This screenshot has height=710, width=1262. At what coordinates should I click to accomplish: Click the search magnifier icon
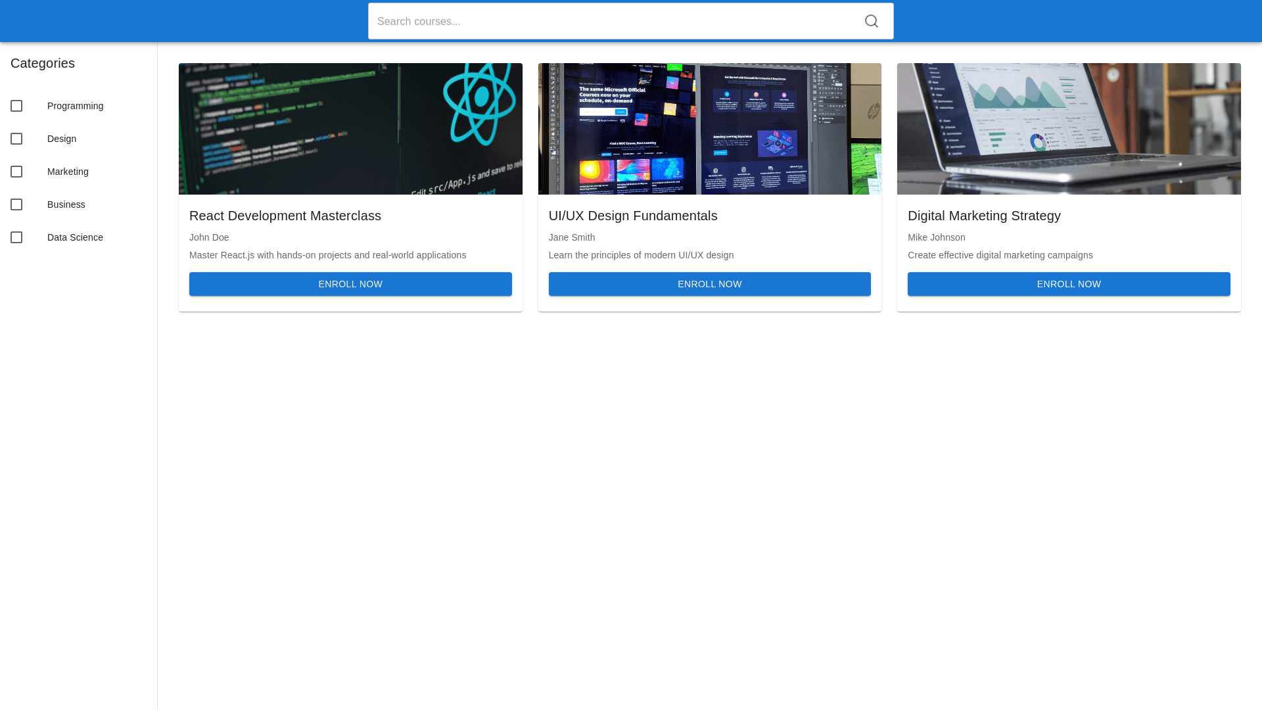pyautogui.click(x=871, y=20)
